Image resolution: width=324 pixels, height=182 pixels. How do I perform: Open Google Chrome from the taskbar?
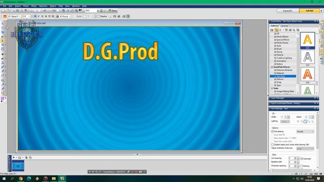(x=21, y=178)
